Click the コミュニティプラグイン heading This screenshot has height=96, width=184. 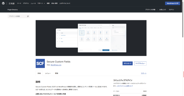(x=123, y=80)
